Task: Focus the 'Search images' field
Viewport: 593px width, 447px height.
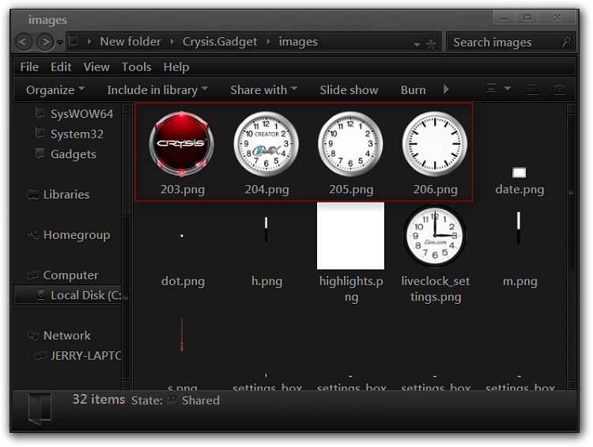Action: click(510, 42)
